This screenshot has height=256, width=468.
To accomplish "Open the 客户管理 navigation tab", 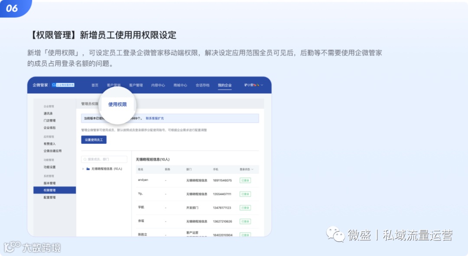I will point(136,85).
